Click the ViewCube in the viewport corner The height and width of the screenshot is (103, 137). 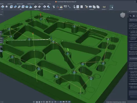[123, 15]
